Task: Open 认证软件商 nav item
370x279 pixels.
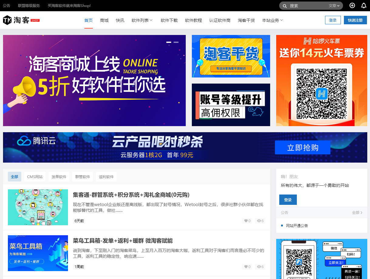Action: [x=220, y=20]
